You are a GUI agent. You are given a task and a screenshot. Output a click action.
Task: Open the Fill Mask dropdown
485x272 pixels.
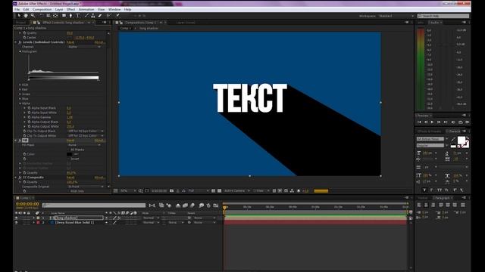84,145
